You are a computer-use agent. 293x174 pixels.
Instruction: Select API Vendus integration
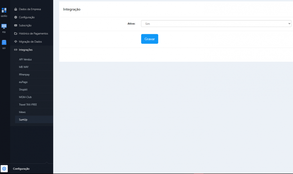tap(25, 59)
